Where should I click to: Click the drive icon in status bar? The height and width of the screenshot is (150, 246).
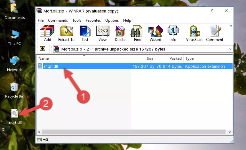[x=39, y=140]
